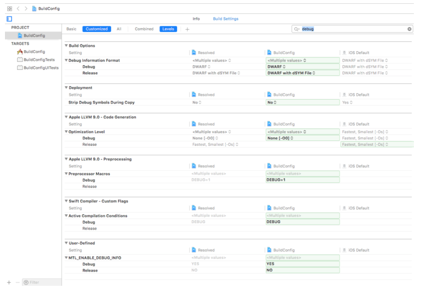421x288 pixels.
Task: Select Release row under Preprocessor Macros
Action: click(x=238, y=186)
